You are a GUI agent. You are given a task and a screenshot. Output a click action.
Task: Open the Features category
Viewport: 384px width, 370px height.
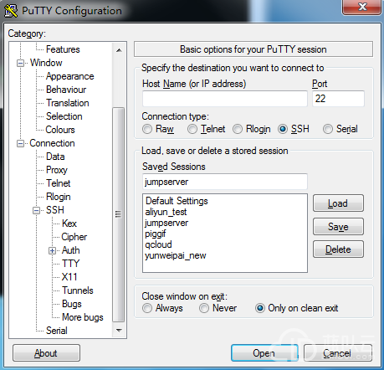click(63, 49)
